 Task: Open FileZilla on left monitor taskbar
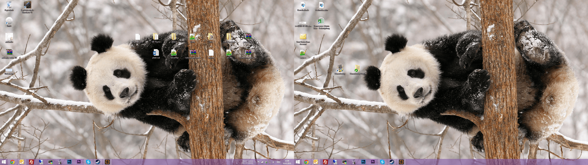click(31, 162)
